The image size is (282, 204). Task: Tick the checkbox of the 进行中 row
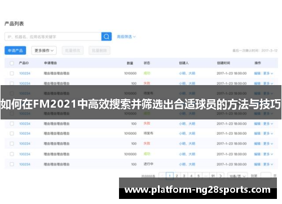(12, 165)
